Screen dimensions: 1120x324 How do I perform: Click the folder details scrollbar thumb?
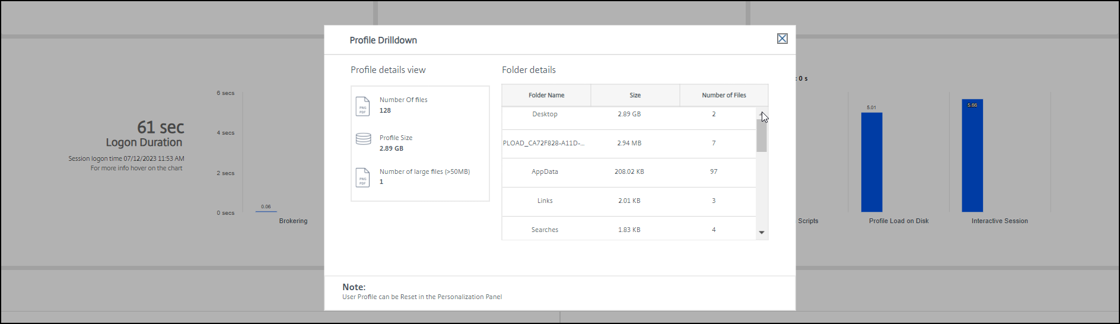[762, 135]
